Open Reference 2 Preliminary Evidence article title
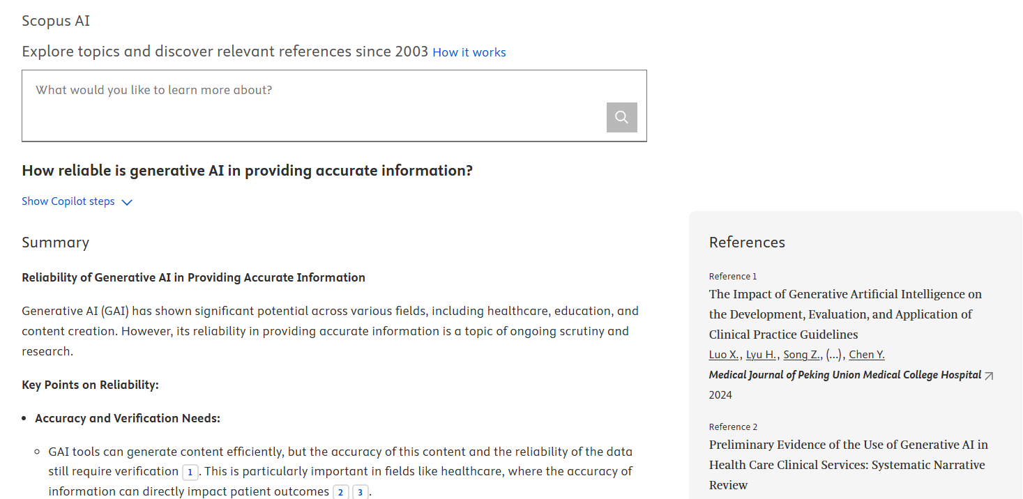The image size is (1023, 499). coord(848,465)
